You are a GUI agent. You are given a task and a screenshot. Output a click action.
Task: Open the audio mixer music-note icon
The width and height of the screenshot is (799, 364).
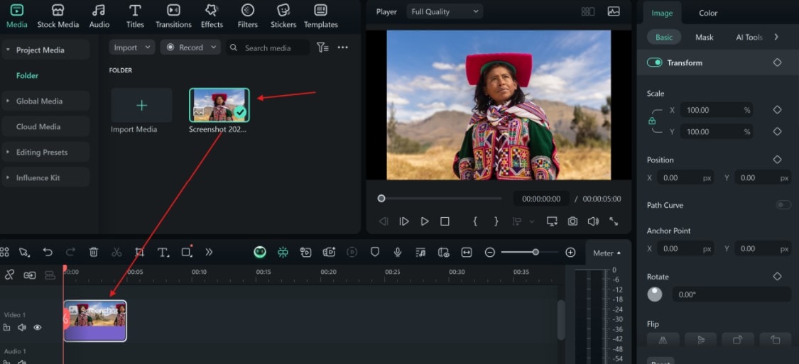pos(420,252)
